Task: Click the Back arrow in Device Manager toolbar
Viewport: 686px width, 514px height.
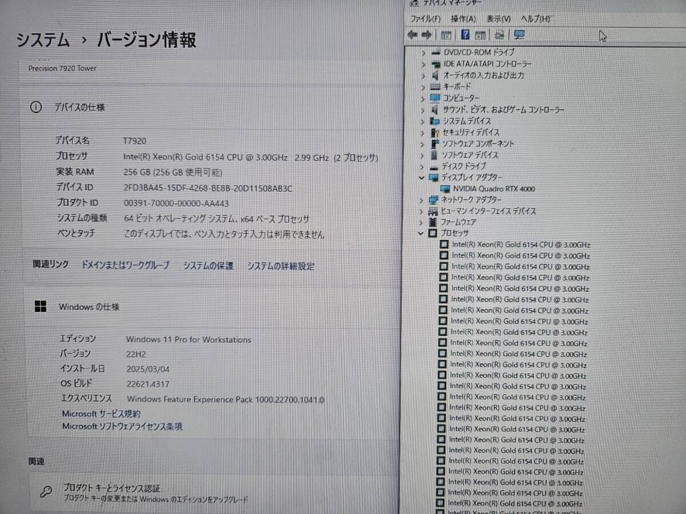Action: (412, 35)
